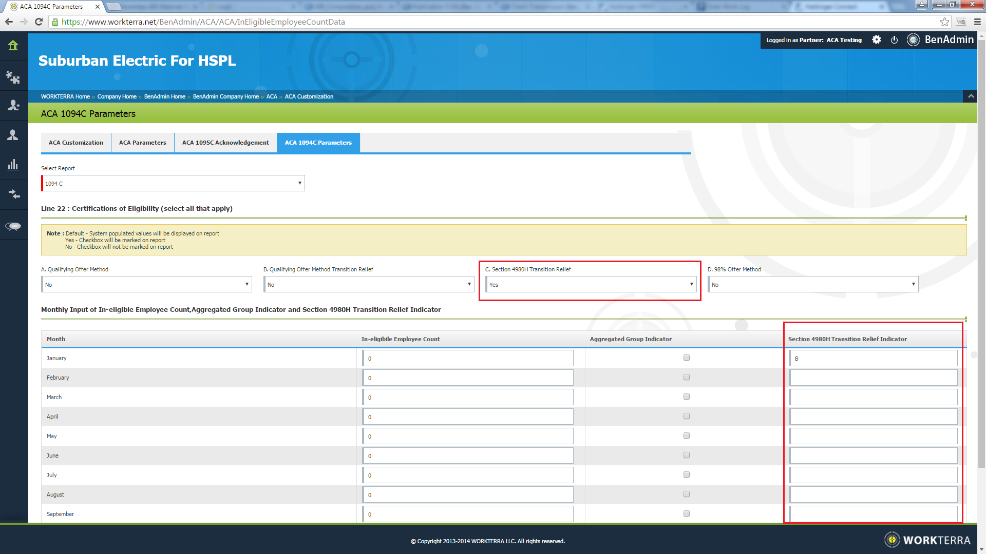Screen dimensions: 986x554
Task: Click February In-eligible Employee Count field
Action: (467, 378)
